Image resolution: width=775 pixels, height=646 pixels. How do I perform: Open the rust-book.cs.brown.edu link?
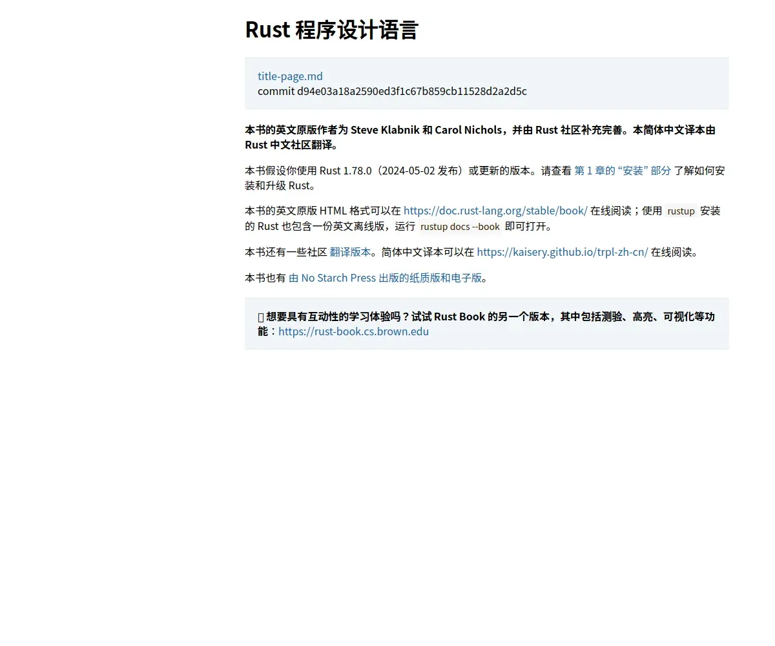tap(353, 331)
